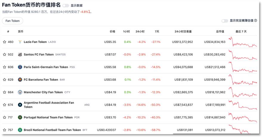Select the Fan Token category chip
This screenshot has height=138, width=263.
pos(13,21)
